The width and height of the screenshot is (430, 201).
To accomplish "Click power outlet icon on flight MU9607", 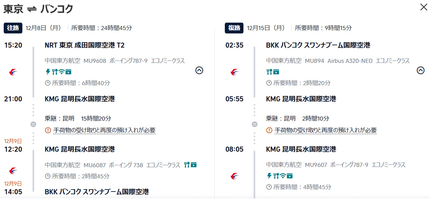I will [269, 176].
